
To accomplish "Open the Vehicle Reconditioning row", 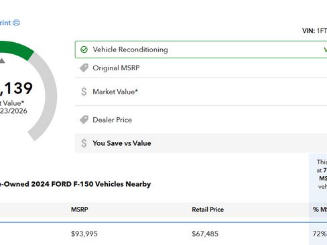I will click(201, 50).
